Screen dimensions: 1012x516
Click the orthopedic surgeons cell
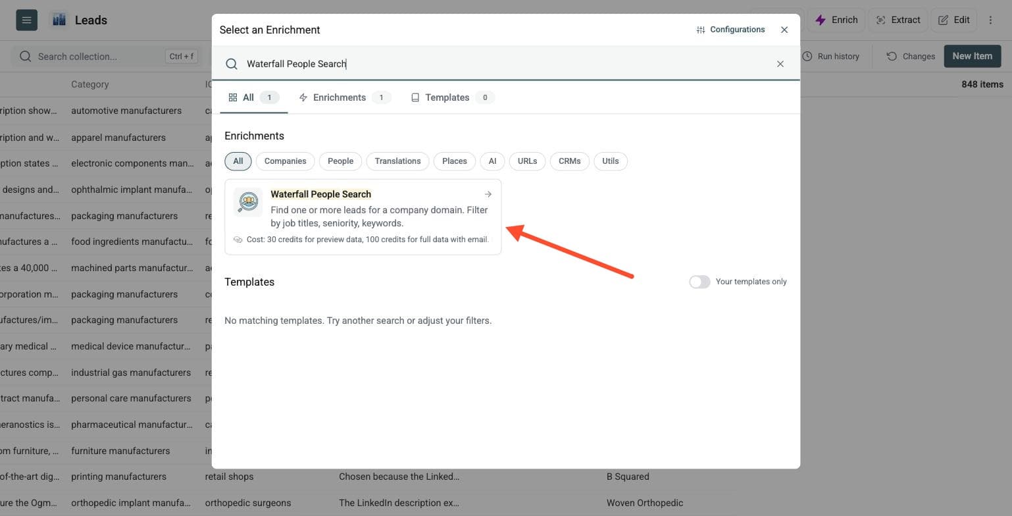(248, 503)
